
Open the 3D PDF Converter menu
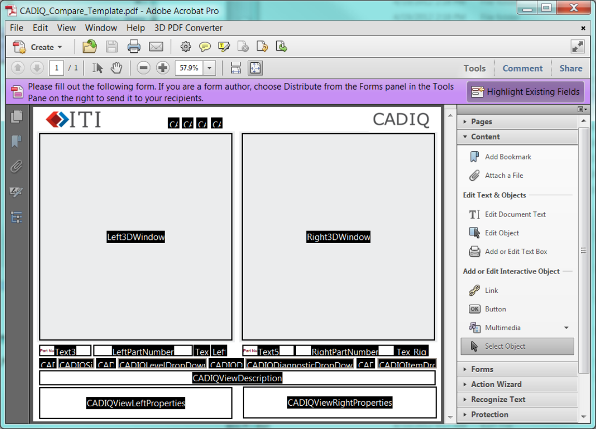click(x=187, y=27)
